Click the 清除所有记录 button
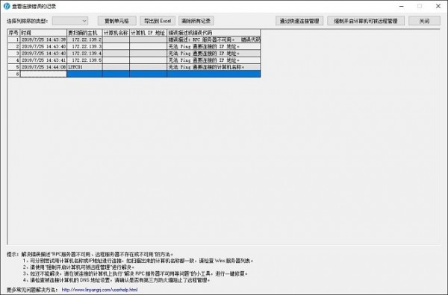This screenshot has height=295, width=448. [x=196, y=21]
